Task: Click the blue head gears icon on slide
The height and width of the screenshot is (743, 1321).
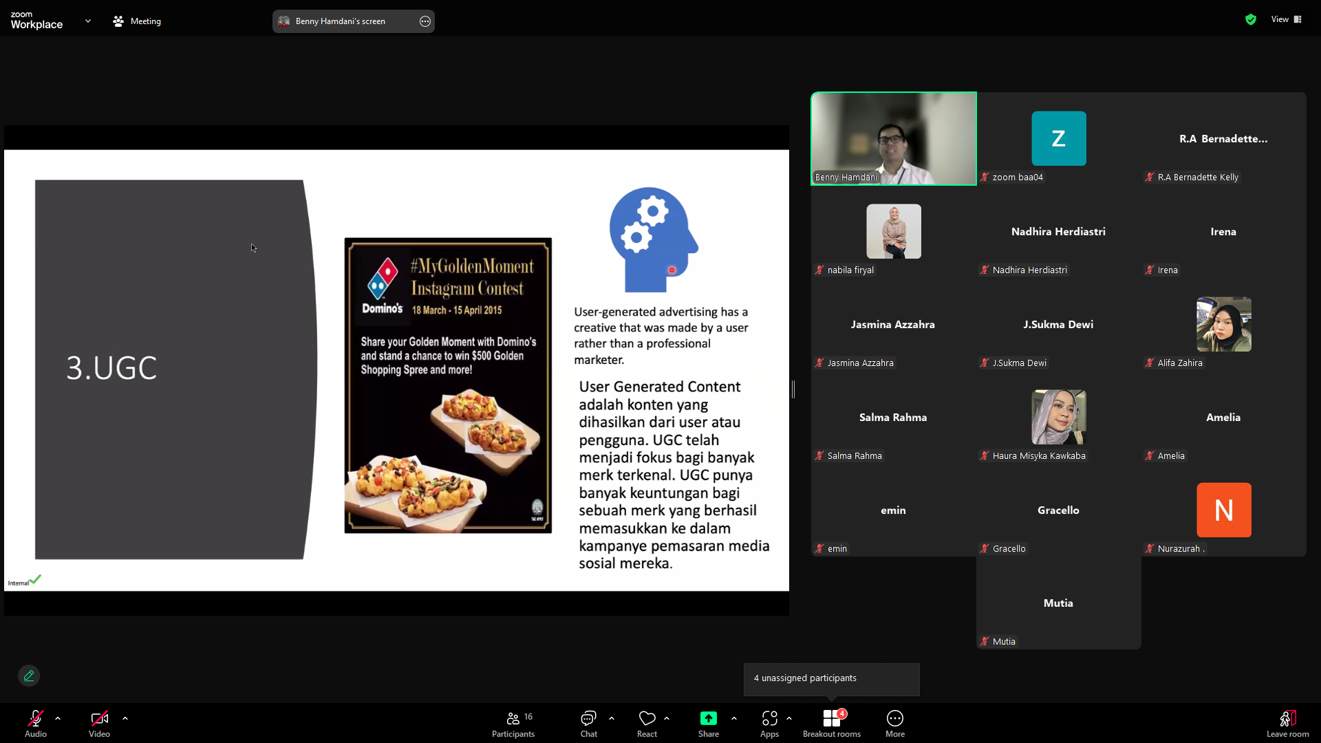Action: tap(654, 239)
